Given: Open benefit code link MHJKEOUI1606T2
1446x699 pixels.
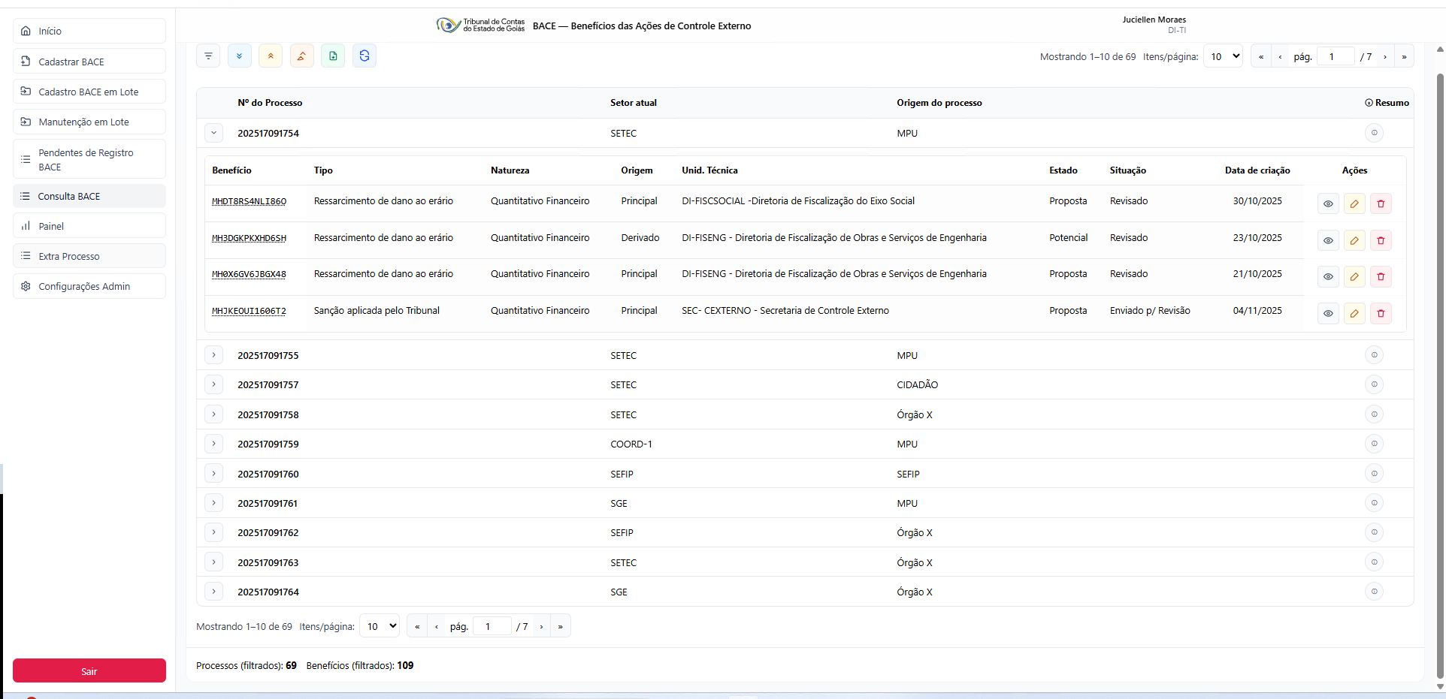Looking at the screenshot, I should [249, 311].
